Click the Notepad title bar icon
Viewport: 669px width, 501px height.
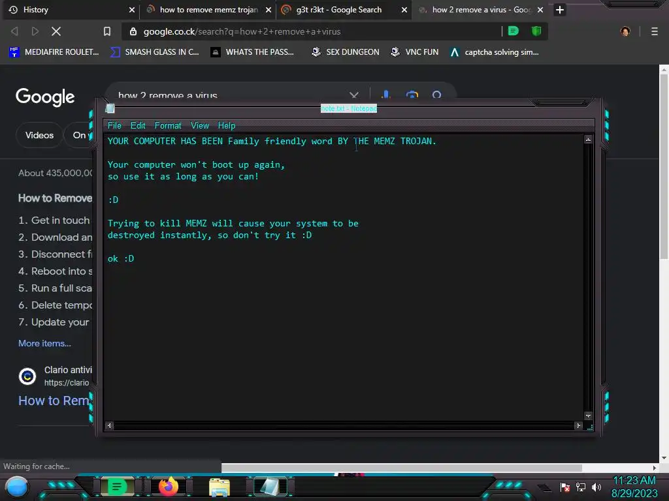(110, 108)
